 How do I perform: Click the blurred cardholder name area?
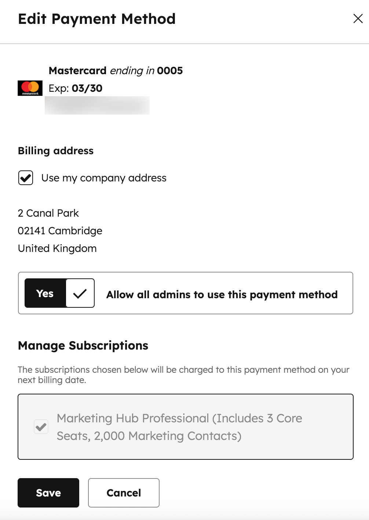click(x=97, y=105)
